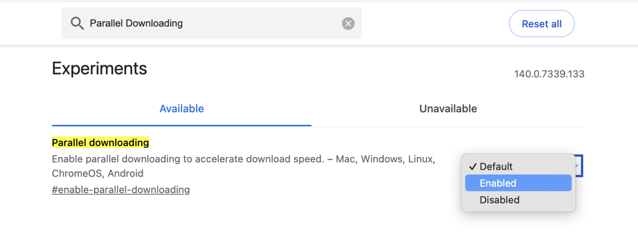Click the 'ChromeOS, Android' platform text
638x239 pixels.
click(x=97, y=173)
